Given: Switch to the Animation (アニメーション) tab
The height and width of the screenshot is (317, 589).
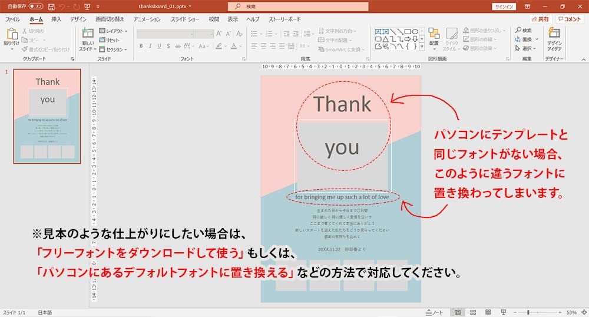Looking at the screenshot, I should (x=147, y=19).
